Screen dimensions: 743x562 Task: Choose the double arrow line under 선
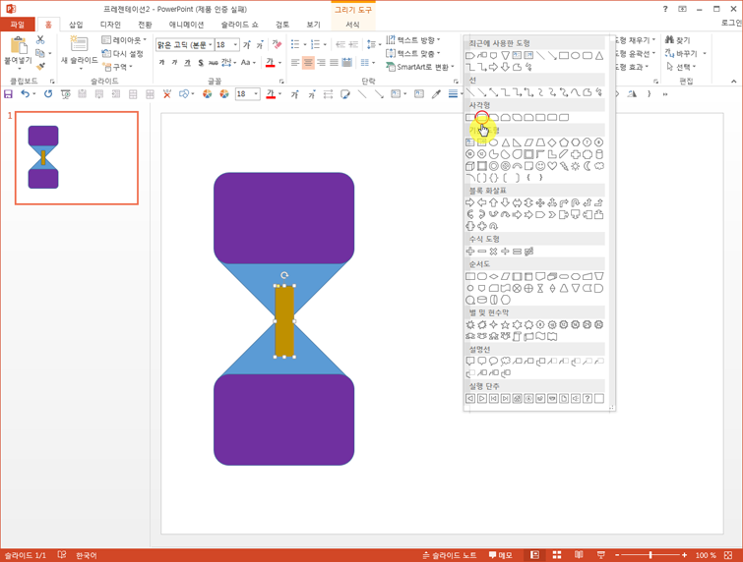pos(493,92)
